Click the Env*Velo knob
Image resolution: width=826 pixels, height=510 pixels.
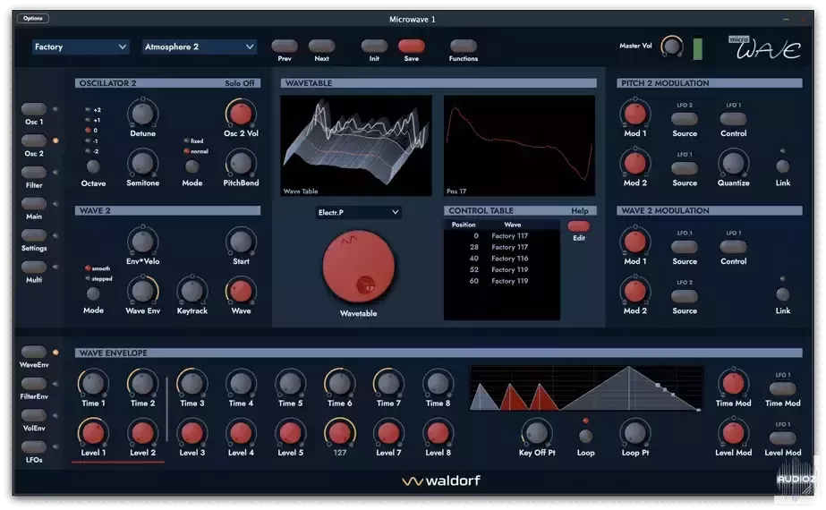[142, 242]
